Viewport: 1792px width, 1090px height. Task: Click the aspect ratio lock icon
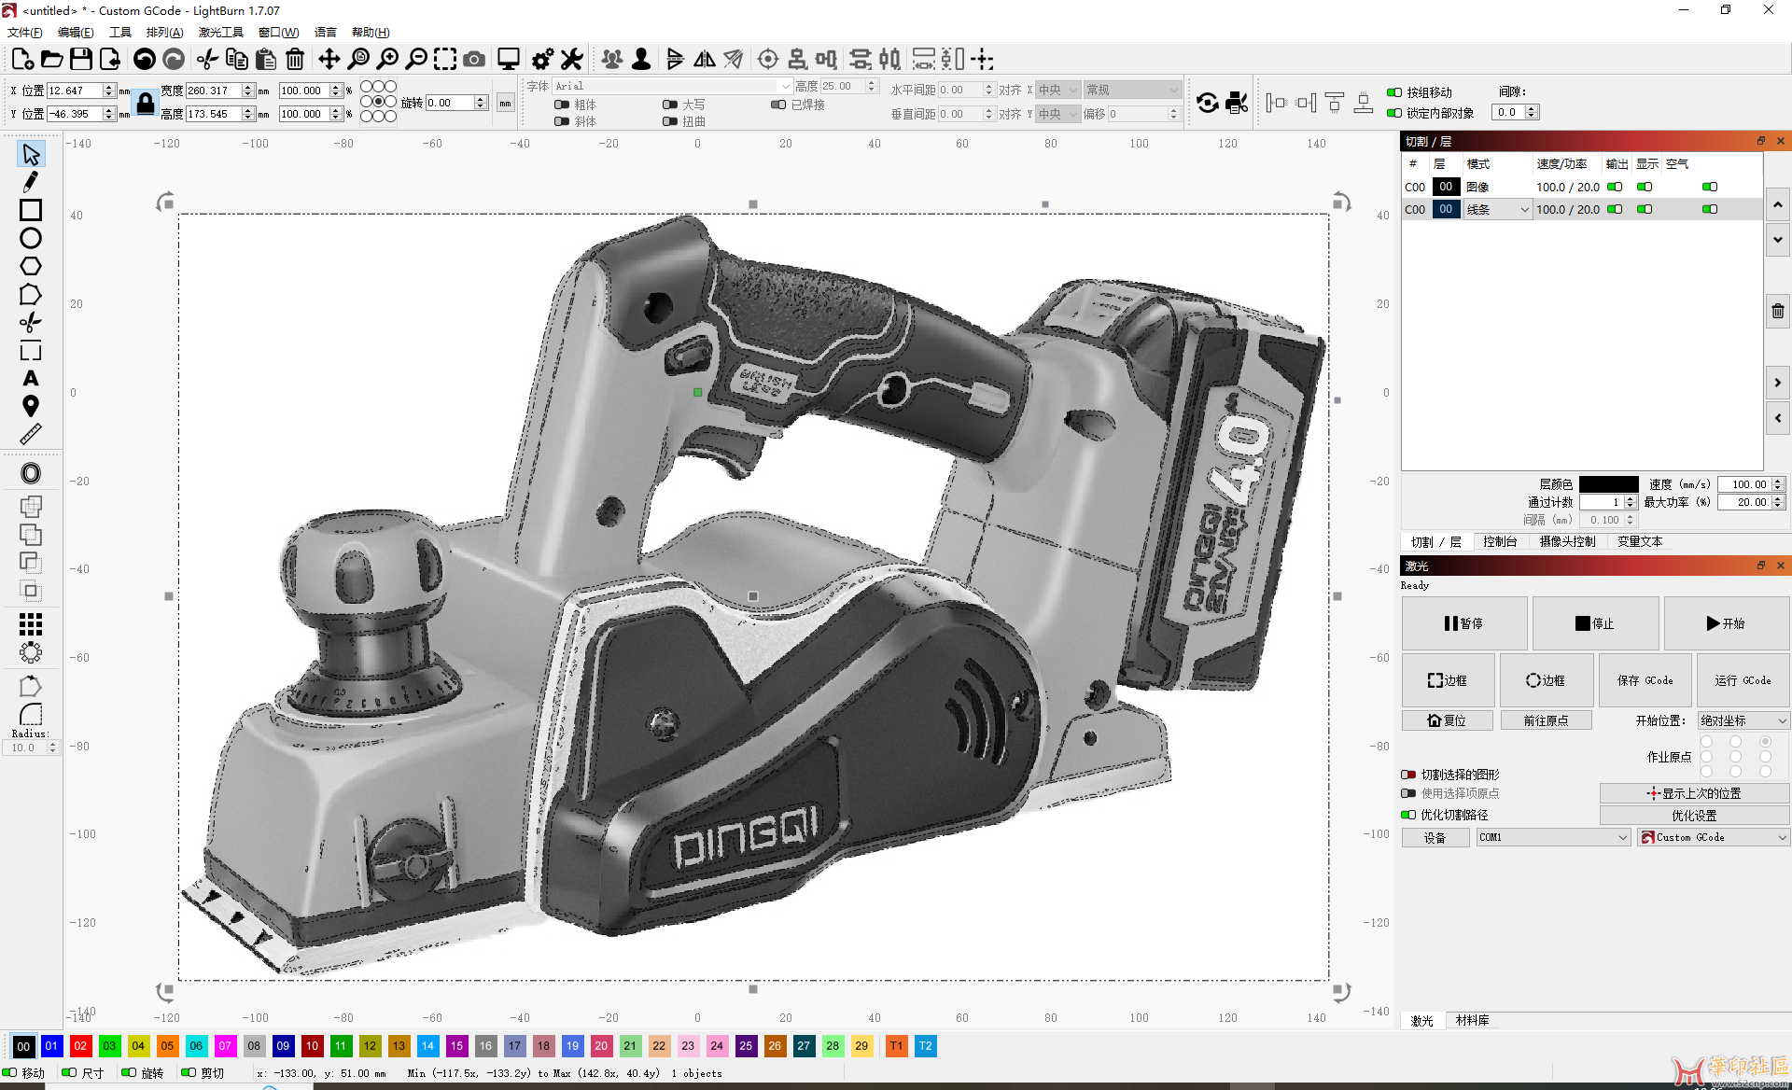click(x=146, y=103)
